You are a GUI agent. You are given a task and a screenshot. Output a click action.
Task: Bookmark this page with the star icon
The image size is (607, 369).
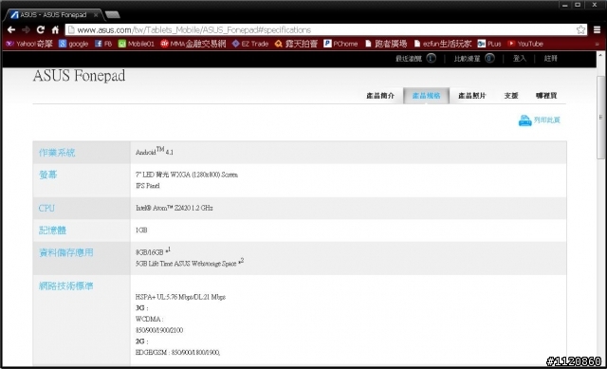[580, 29]
